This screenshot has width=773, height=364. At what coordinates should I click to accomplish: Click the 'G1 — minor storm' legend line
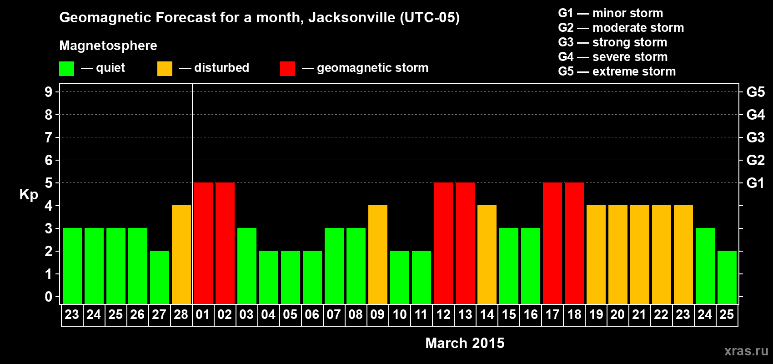coord(610,13)
